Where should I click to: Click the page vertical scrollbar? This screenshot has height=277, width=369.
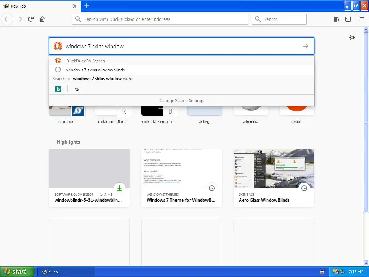point(366,123)
